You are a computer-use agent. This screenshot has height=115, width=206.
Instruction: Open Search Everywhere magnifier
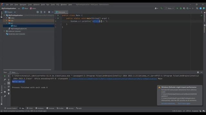[197, 8]
